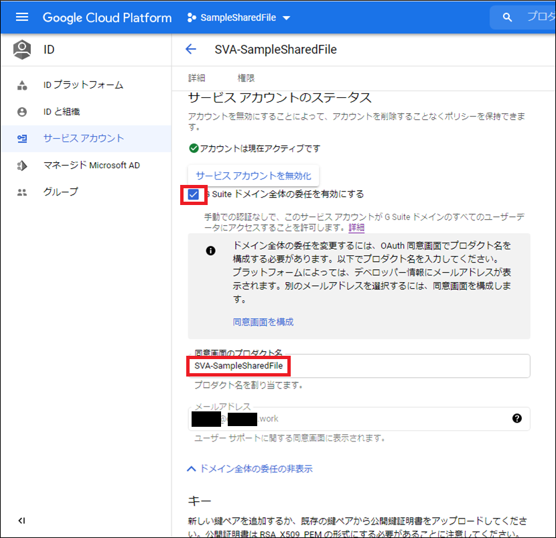Click the ID と組織 person icon
556x538 pixels.
coord(22,112)
